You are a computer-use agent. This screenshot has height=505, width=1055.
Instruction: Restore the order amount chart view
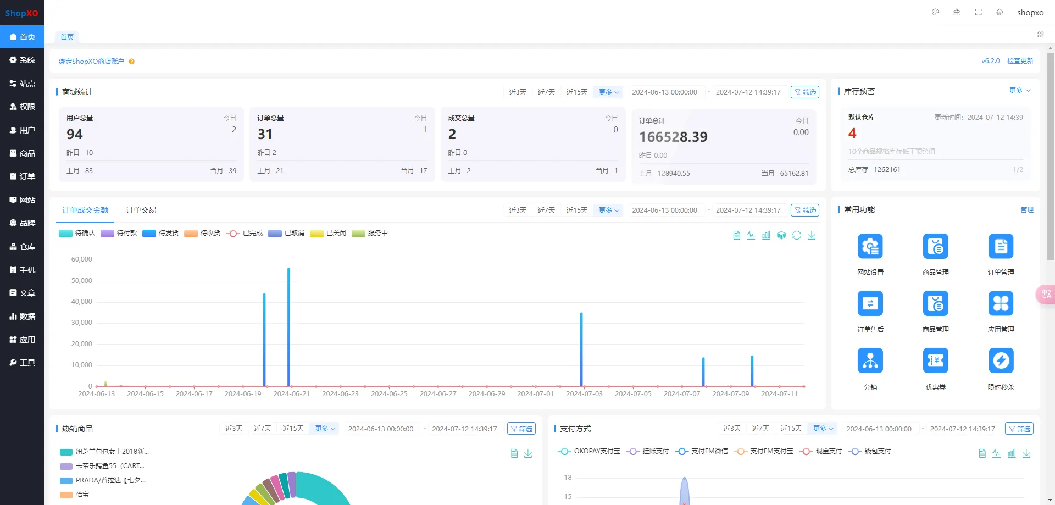(x=797, y=235)
